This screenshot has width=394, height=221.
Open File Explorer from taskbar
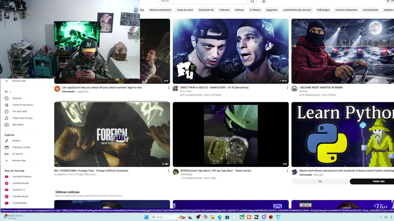pyautogui.click(x=213, y=217)
